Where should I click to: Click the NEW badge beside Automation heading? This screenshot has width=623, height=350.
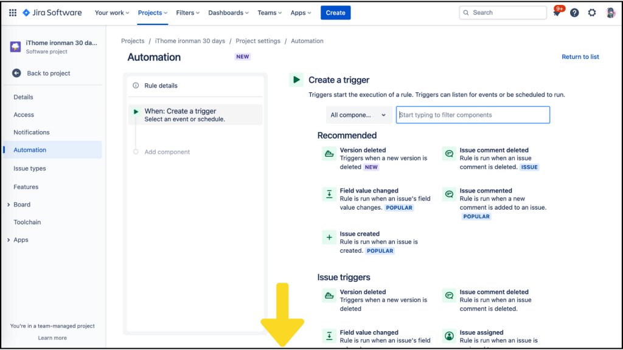tap(242, 57)
